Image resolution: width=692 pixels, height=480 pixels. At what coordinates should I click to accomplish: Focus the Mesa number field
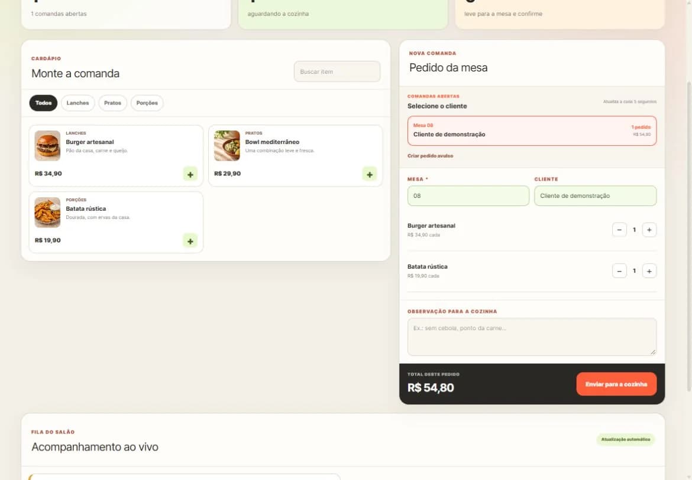tap(468, 196)
